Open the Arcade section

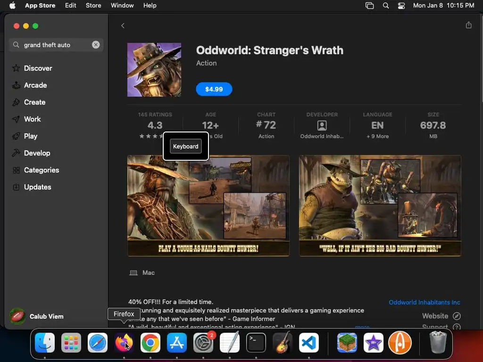coord(35,85)
